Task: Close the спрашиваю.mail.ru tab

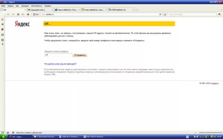Action: pyautogui.click(x=52, y=10)
